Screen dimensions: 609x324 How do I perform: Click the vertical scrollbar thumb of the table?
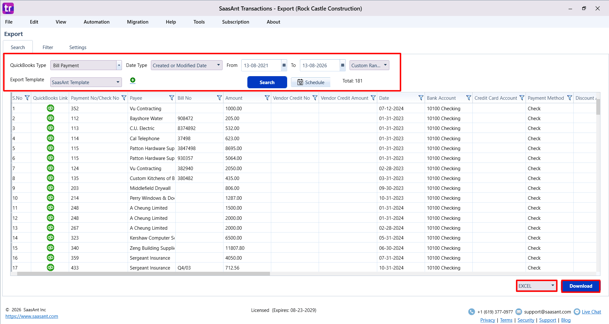(598, 107)
